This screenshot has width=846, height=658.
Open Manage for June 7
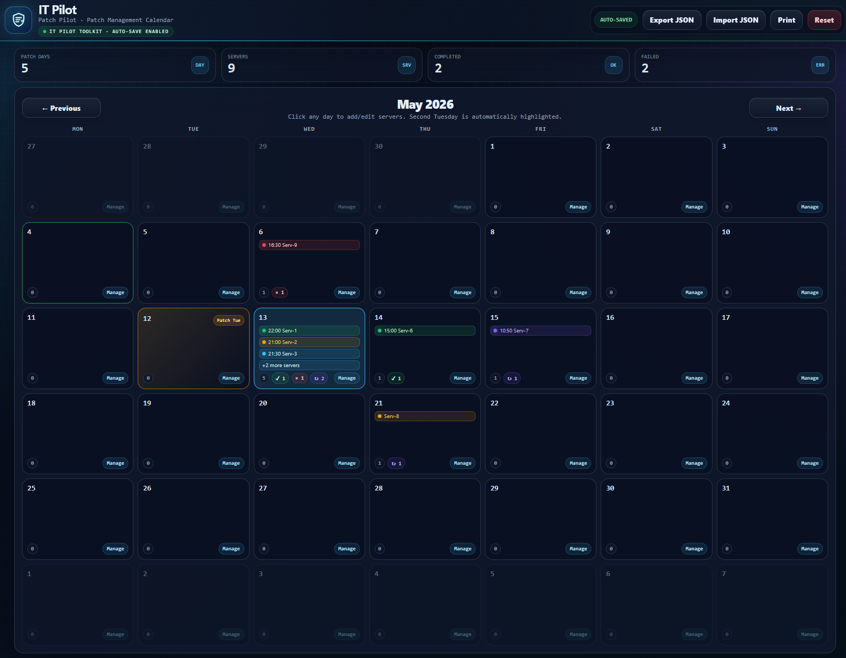click(810, 634)
